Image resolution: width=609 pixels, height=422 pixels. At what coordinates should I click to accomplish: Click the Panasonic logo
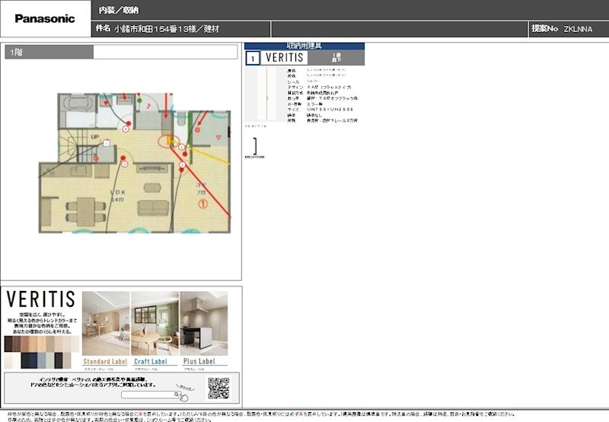(45, 18)
